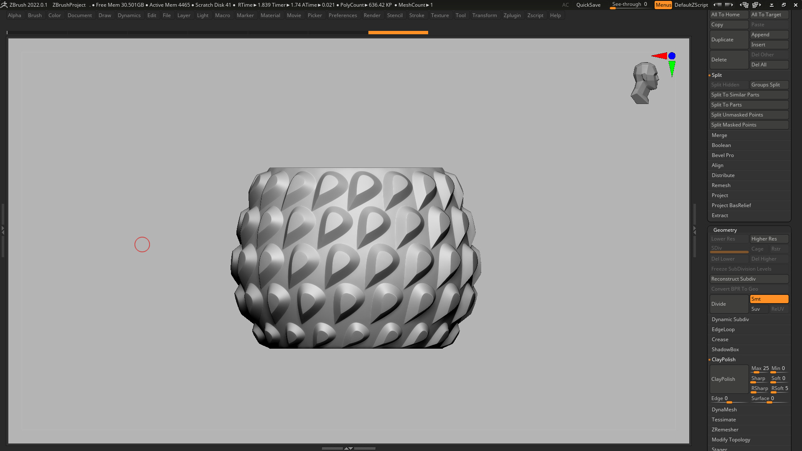The width and height of the screenshot is (802, 451).
Task: Click the hide ZBrush window icon
Action: [772, 5]
